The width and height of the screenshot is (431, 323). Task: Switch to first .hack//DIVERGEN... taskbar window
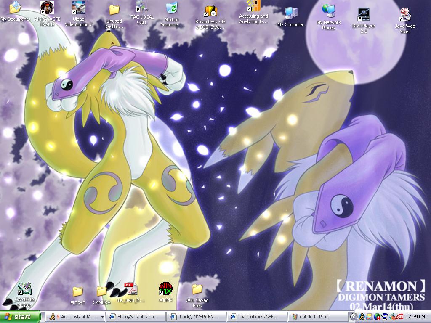(196, 317)
